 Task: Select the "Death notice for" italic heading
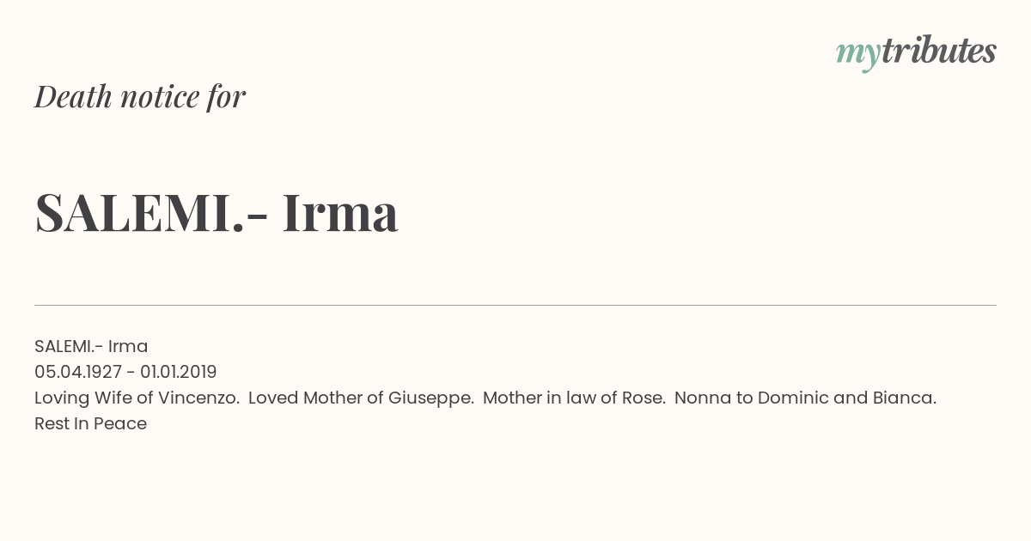(x=140, y=96)
